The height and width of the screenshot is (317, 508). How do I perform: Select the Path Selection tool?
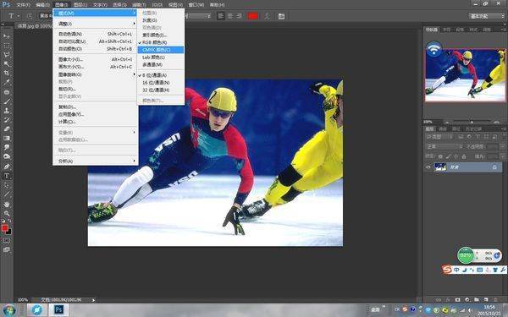[x=7, y=185]
